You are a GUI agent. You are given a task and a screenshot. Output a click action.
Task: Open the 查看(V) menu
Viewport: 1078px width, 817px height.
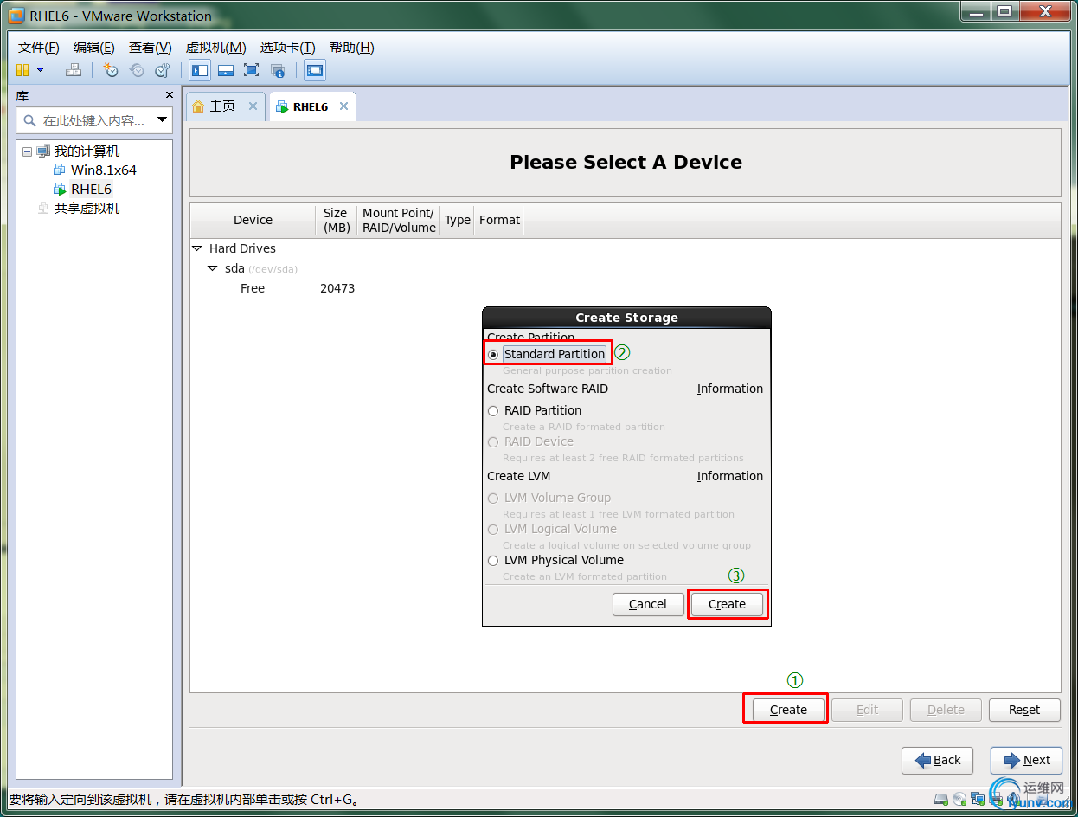[x=151, y=48]
